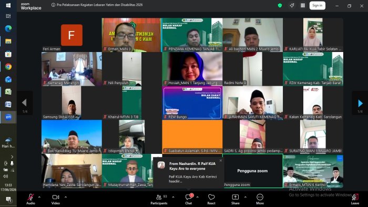
Task: Turn on camera with Video button
Action: tap(56, 199)
